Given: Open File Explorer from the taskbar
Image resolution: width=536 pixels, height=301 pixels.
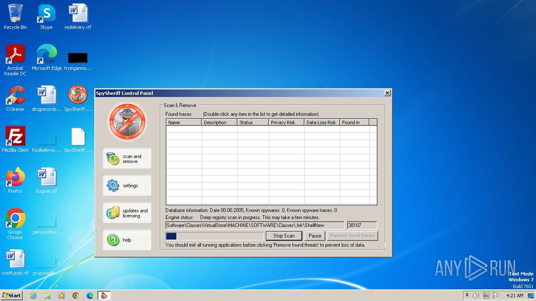Looking at the screenshot, I should pos(47,296).
